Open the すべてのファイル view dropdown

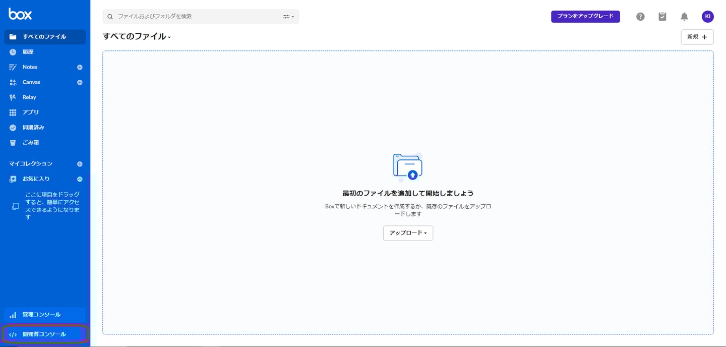coord(169,37)
